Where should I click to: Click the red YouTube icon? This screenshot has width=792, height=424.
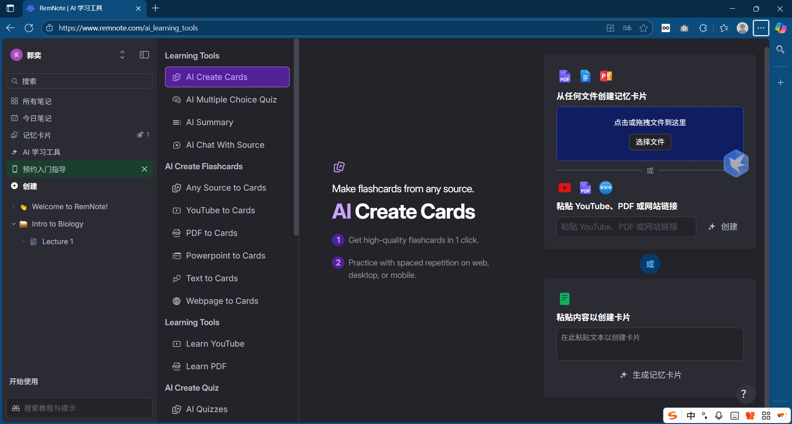[x=564, y=188]
